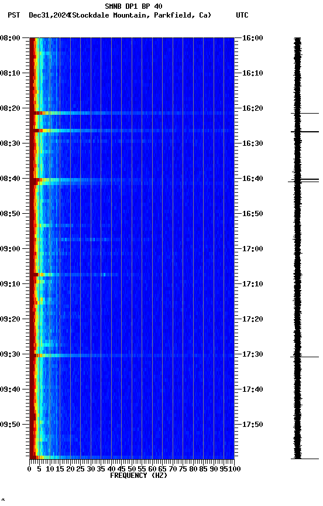Click the 09:40 PST time label
This screenshot has height=506, width=323.
pos(10,389)
